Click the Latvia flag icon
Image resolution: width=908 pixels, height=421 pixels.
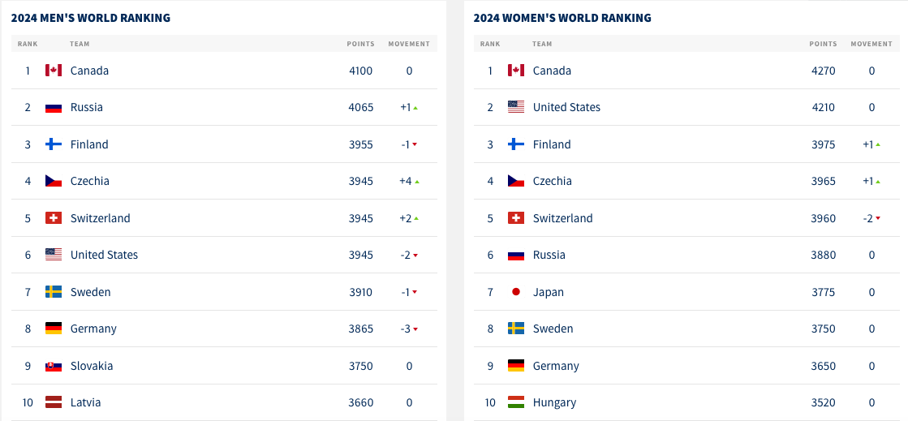coord(54,402)
